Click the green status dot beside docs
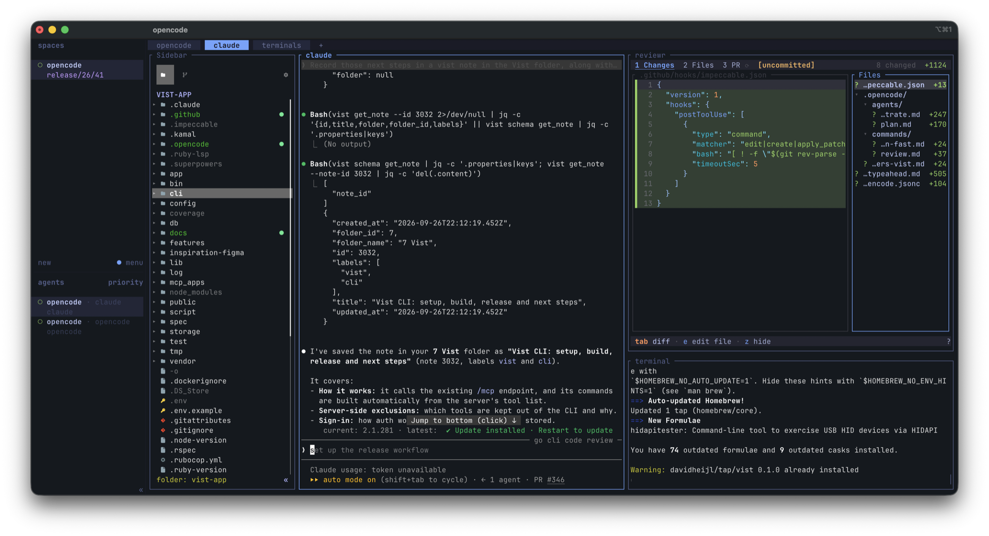 [281, 233]
